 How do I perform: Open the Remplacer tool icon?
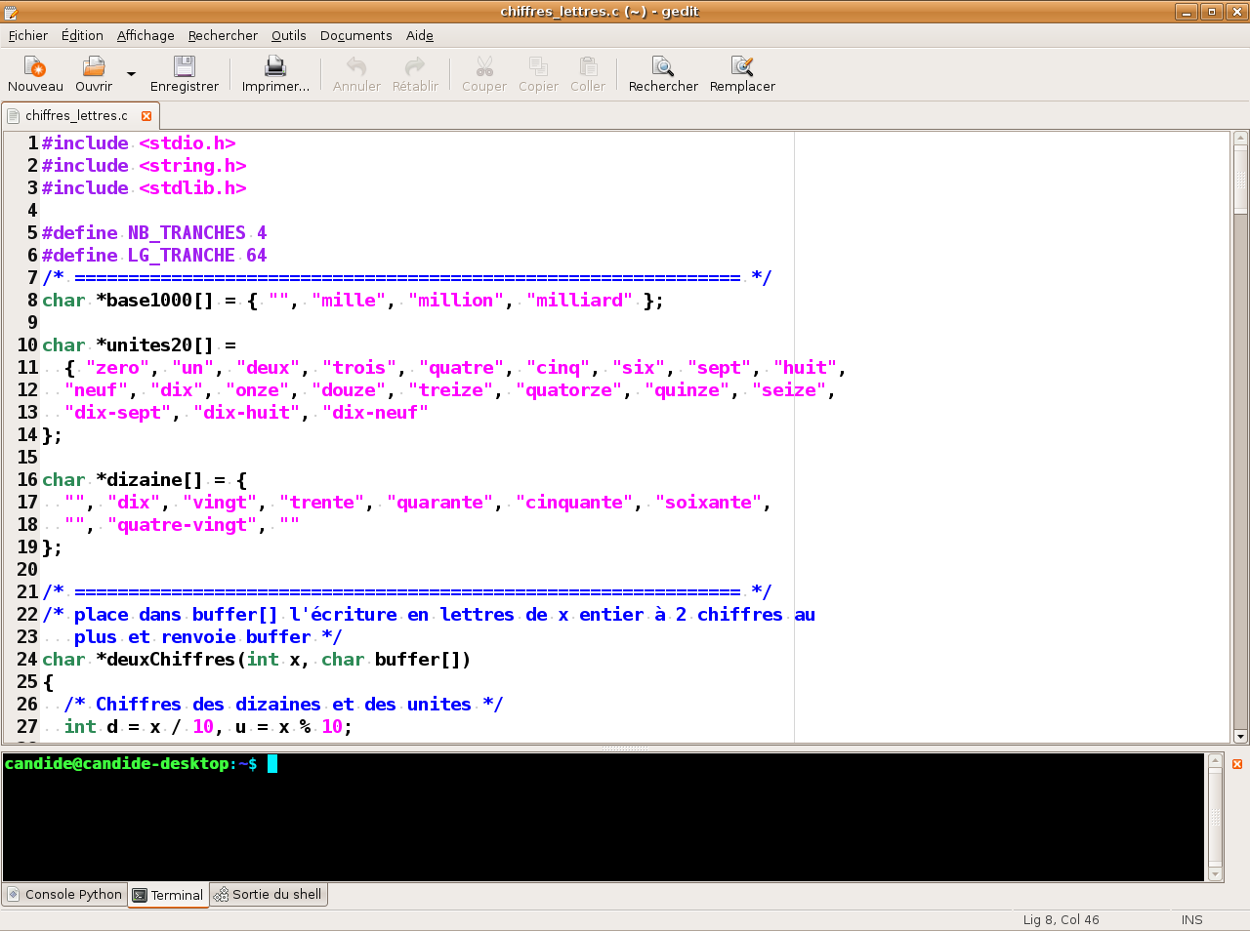tap(742, 66)
